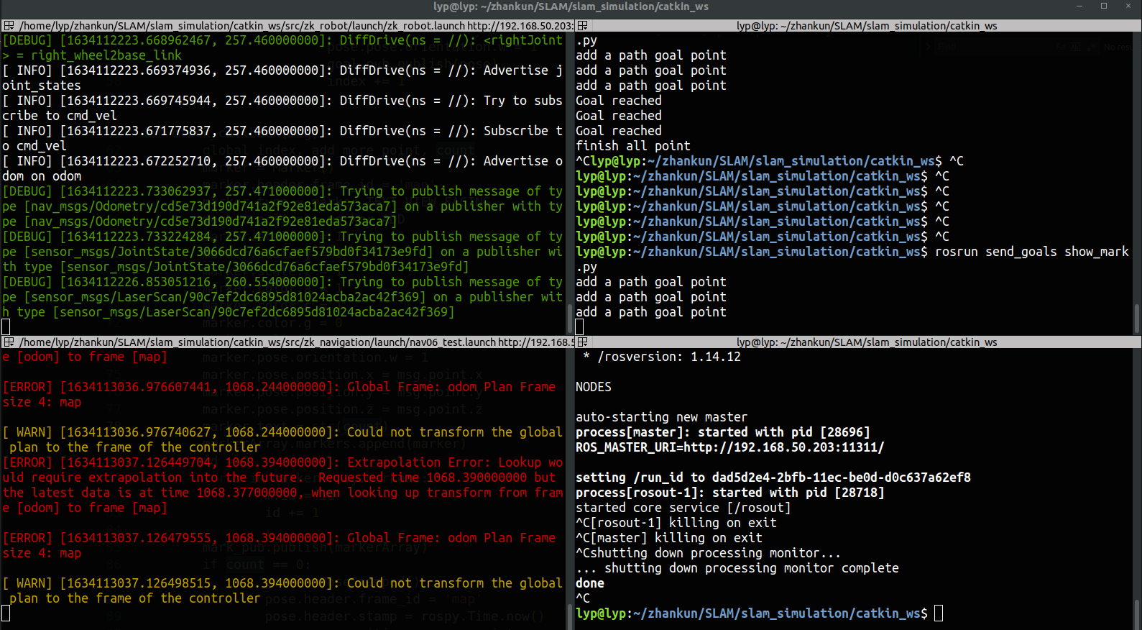This screenshot has height=630, width=1142.
Task: Click '^C[master] killing on exit' line
Action: pos(668,538)
